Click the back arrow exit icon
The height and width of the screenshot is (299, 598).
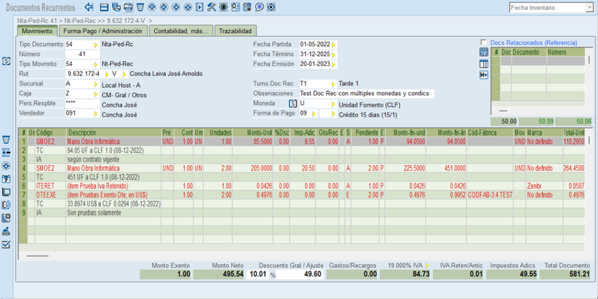[x=89, y=7]
